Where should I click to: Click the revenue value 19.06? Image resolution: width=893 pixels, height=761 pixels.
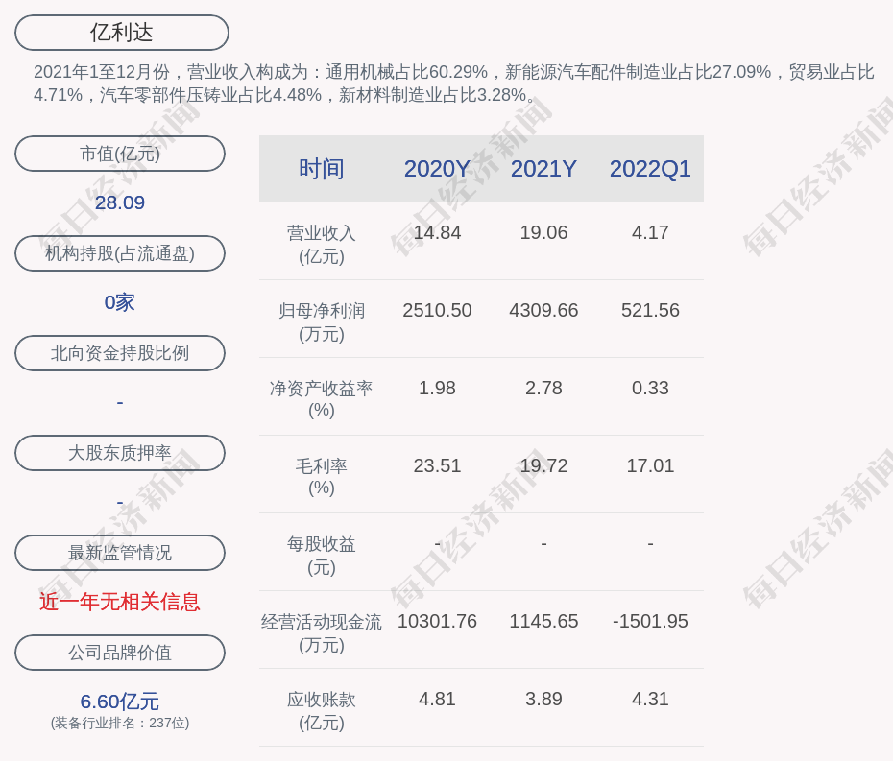coord(543,233)
